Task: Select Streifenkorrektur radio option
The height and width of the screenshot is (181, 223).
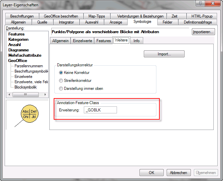Action: (x=61, y=81)
